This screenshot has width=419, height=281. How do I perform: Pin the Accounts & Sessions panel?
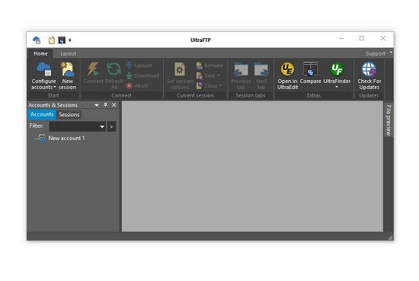point(105,104)
